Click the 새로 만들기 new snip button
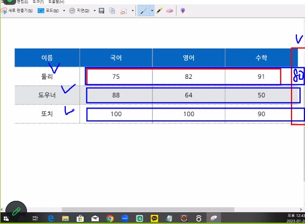This screenshot has height=224, width=305. pos(17,10)
